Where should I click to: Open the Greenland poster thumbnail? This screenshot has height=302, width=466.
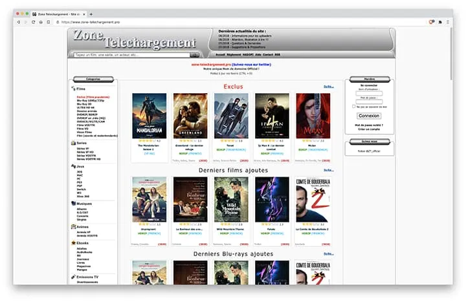pyautogui.click(x=190, y=116)
